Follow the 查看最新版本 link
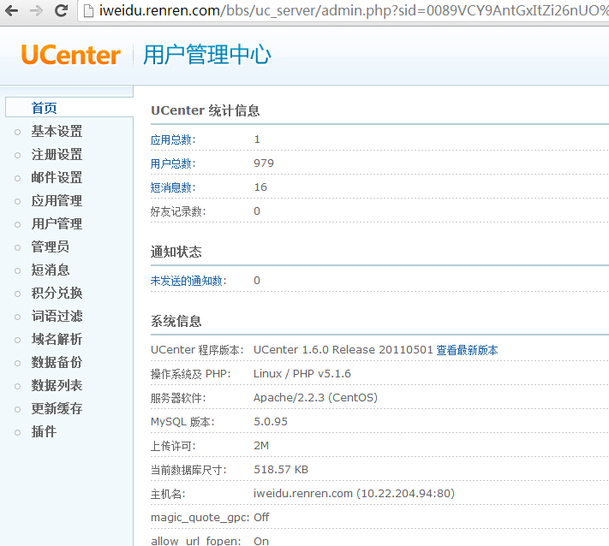Viewport: 609px width, 546px height. 467,350
